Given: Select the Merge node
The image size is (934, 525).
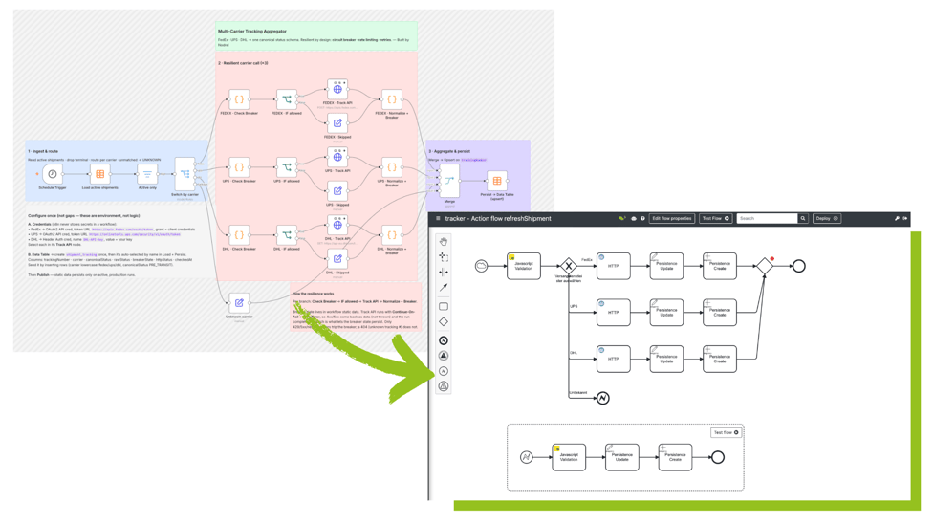Looking at the screenshot, I should click(449, 181).
